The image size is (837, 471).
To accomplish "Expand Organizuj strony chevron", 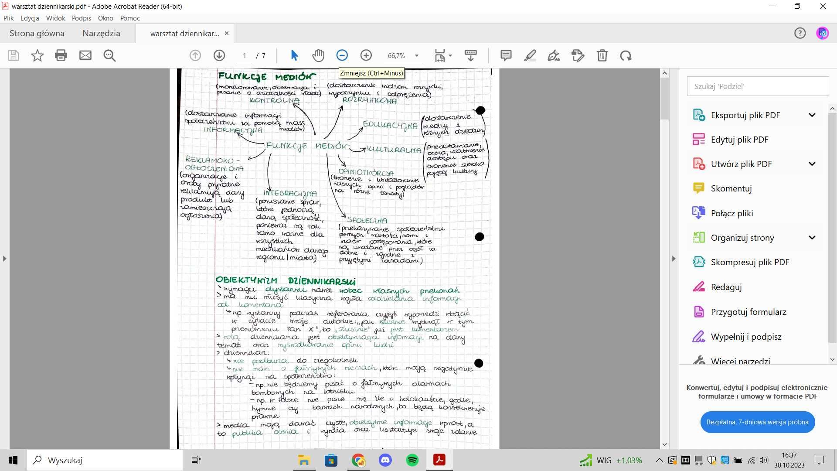I will (x=812, y=238).
